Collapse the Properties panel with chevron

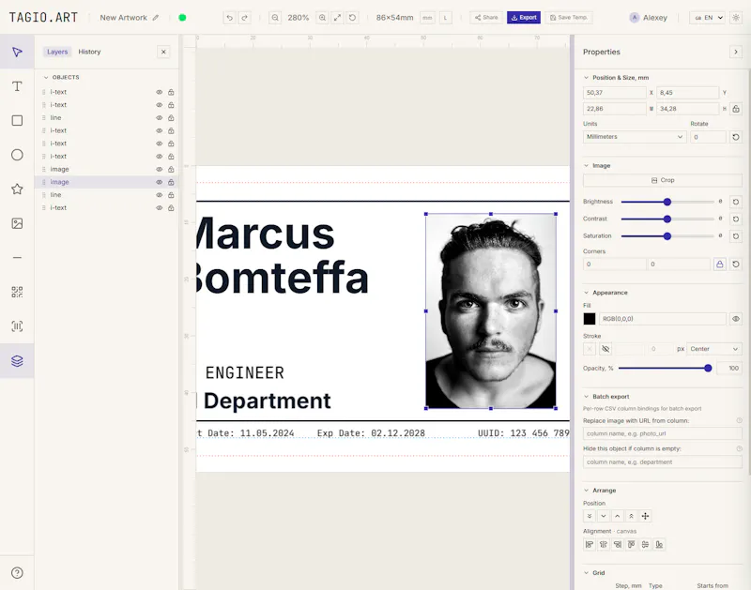tap(736, 52)
